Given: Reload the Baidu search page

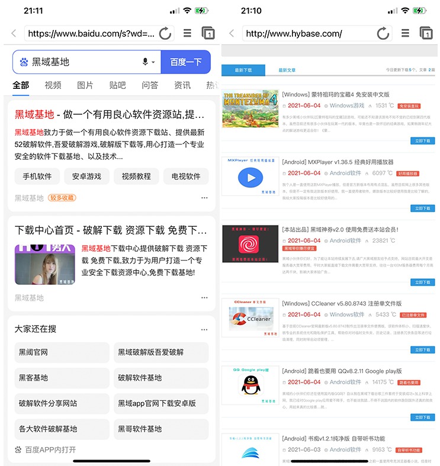Looking at the screenshot, I should 165,33.
